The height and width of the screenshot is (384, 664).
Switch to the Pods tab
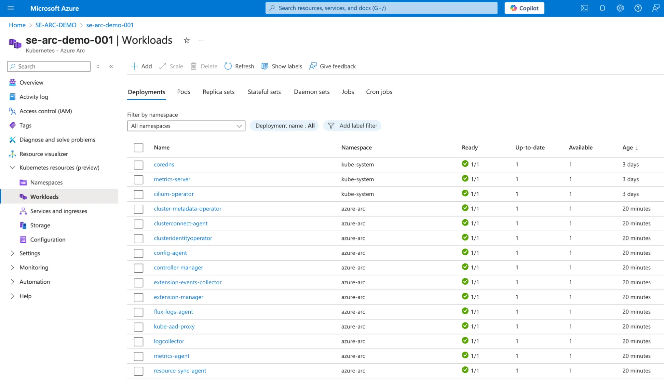click(x=184, y=92)
